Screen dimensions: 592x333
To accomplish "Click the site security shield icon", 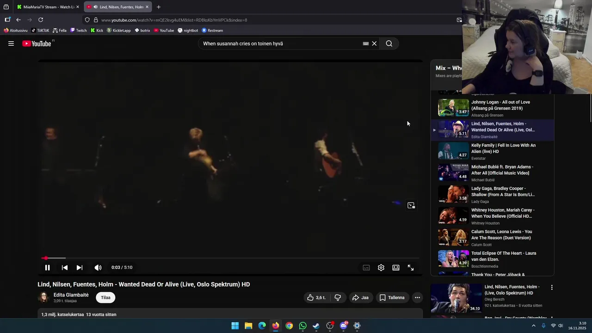I will tap(87, 20).
